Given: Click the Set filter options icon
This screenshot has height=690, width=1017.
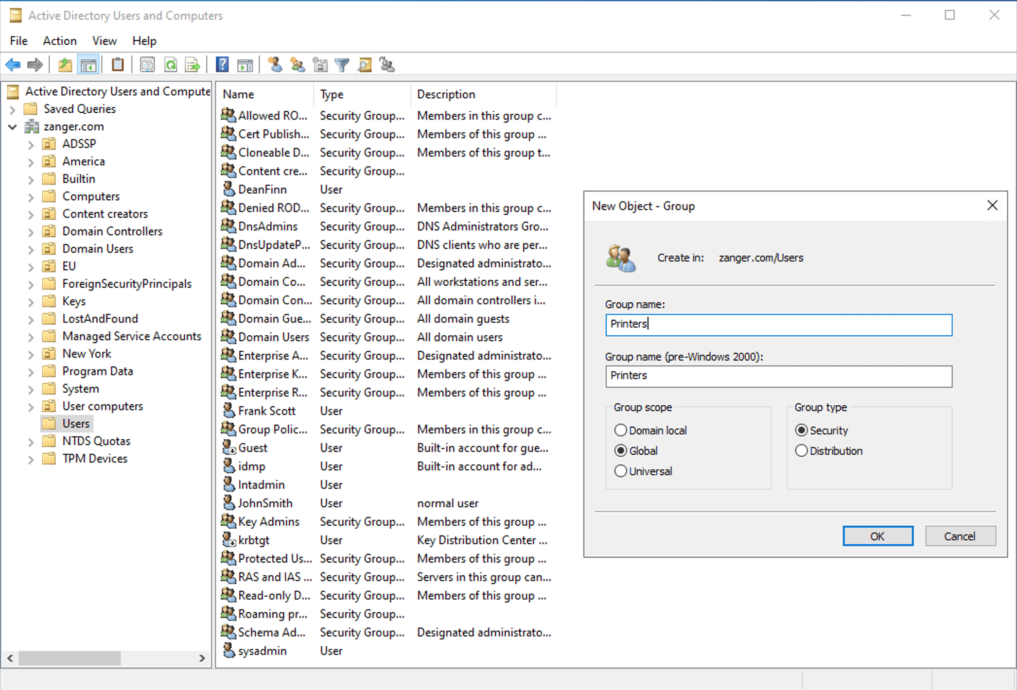Looking at the screenshot, I should pos(342,64).
